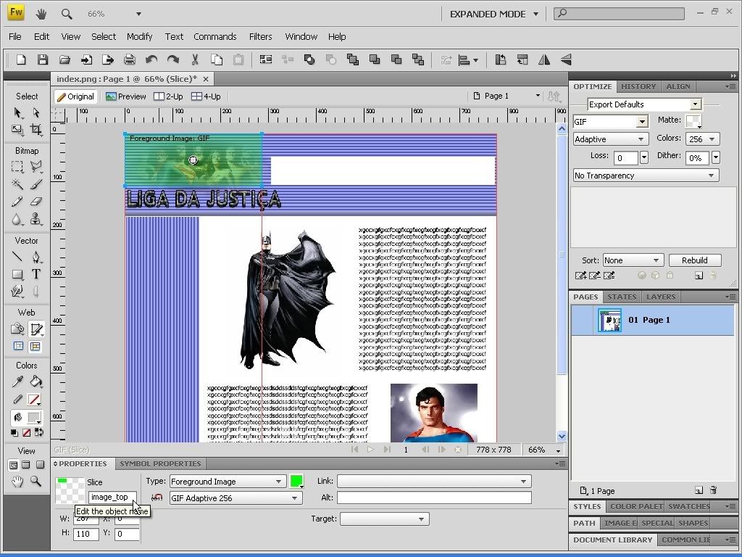Select the Subselection tool
Image resolution: width=742 pixels, height=557 pixels.
coord(36,112)
